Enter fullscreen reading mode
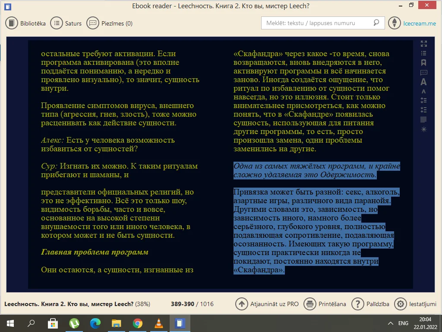Screen dimensions: 442x332 [423, 43]
